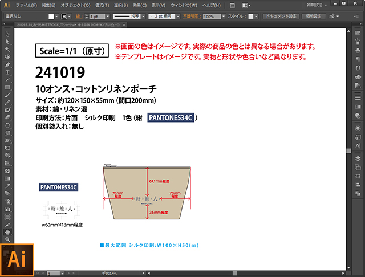The height and width of the screenshot is (277, 365).
Task: Select the Hand tool
Action: click(7, 232)
